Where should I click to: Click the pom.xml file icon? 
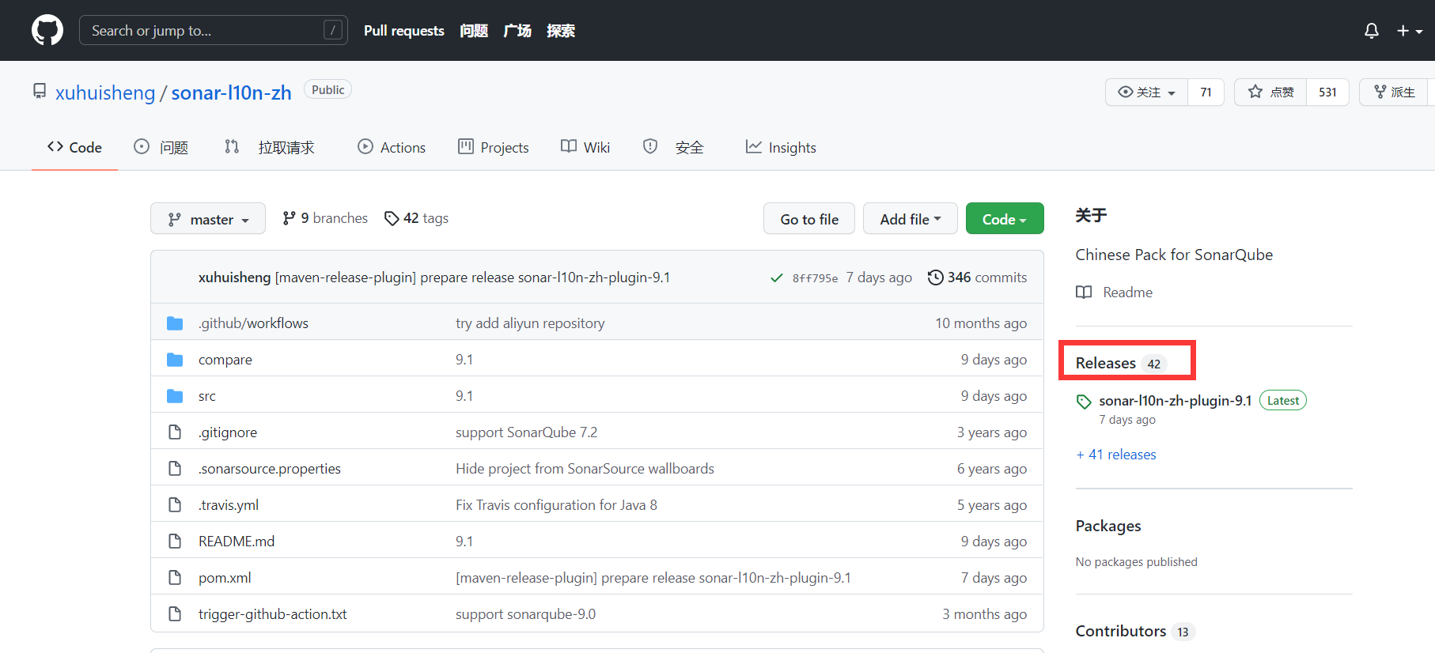click(x=175, y=578)
